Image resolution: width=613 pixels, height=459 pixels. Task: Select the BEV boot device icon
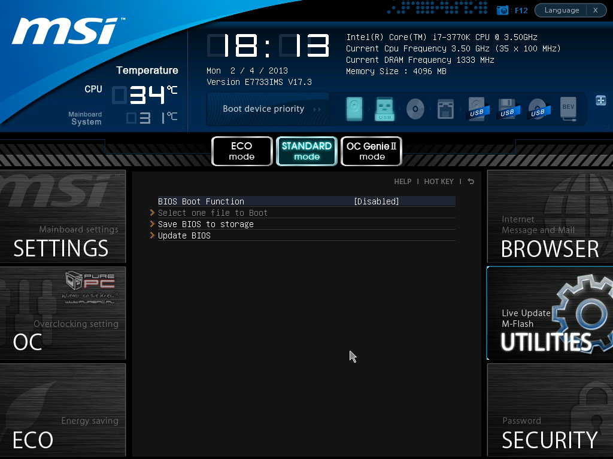[569, 109]
